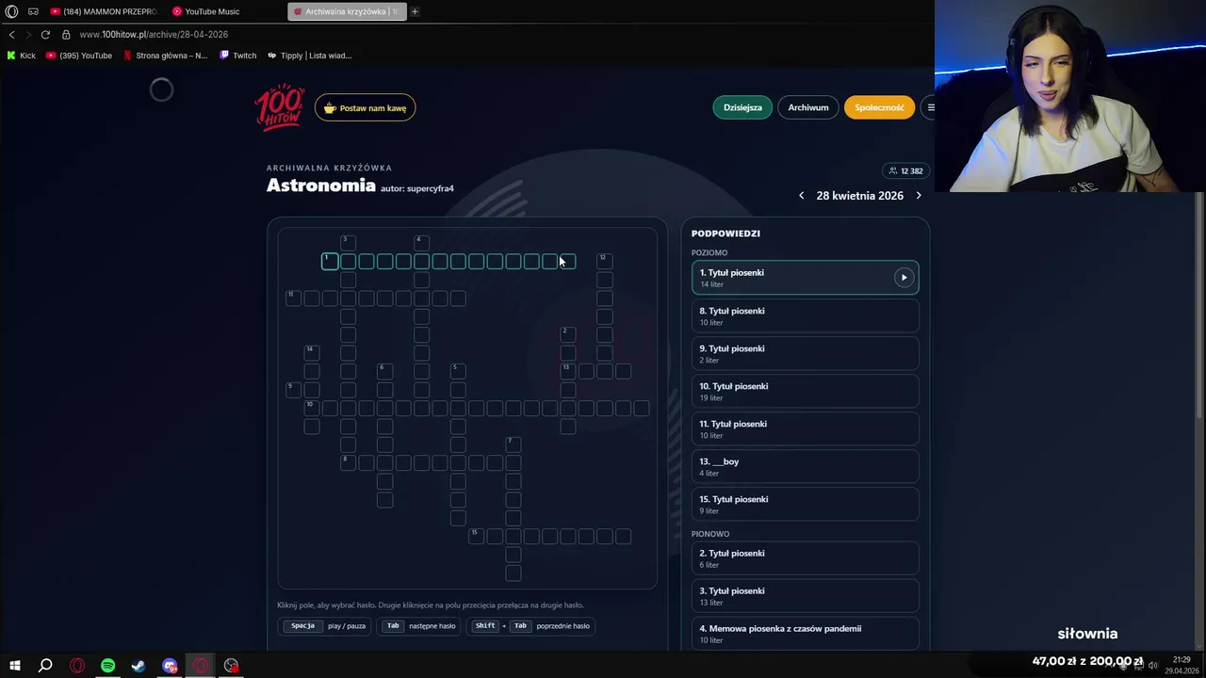Click first cell of crossword word 13
The width and height of the screenshot is (1206, 678).
tap(568, 371)
